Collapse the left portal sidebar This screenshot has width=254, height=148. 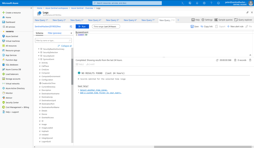click(31, 8)
